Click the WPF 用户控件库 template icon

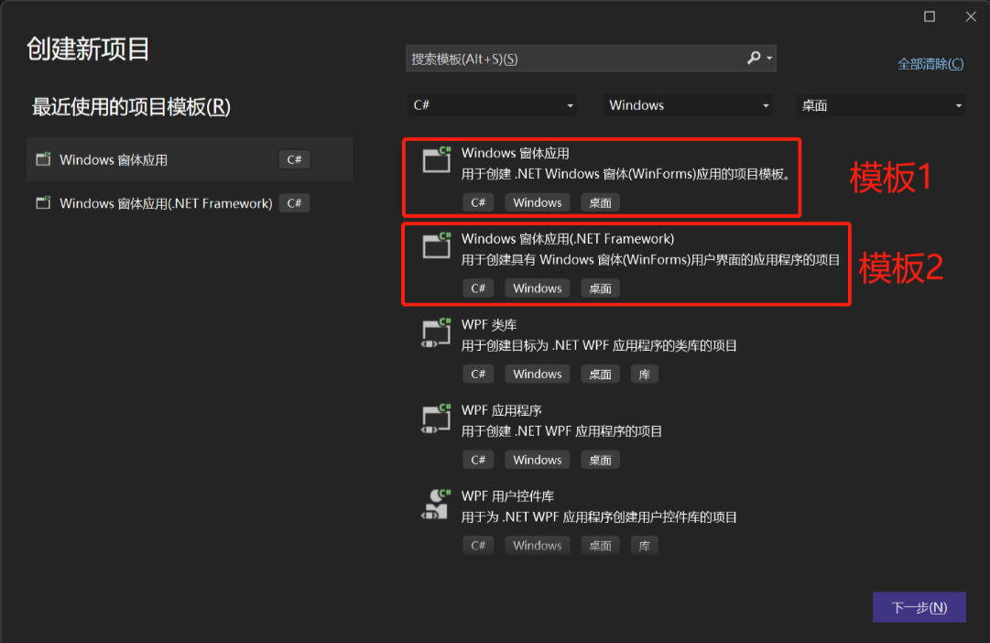click(436, 504)
